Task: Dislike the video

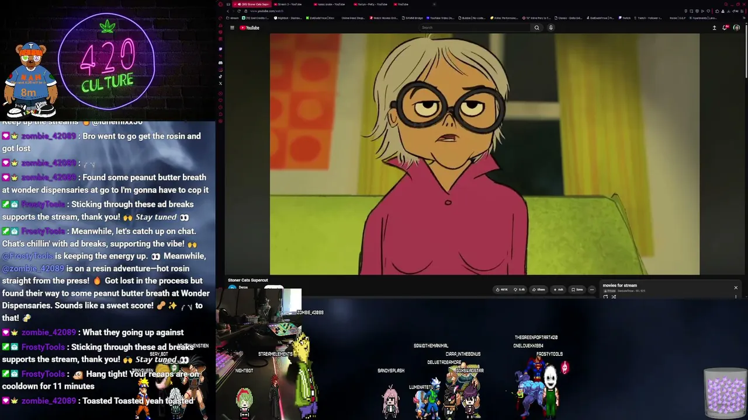Action: click(519, 289)
